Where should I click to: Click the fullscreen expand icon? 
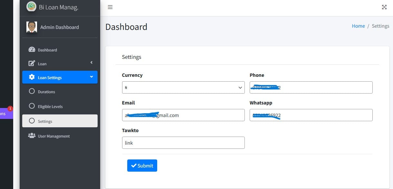point(384,7)
